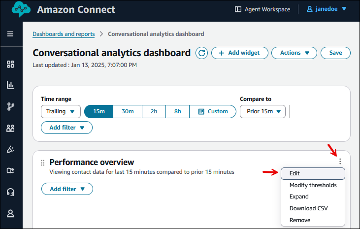The width and height of the screenshot is (360, 229).
Task: Open the Trailing dropdown
Action: pyautogui.click(x=61, y=111)
